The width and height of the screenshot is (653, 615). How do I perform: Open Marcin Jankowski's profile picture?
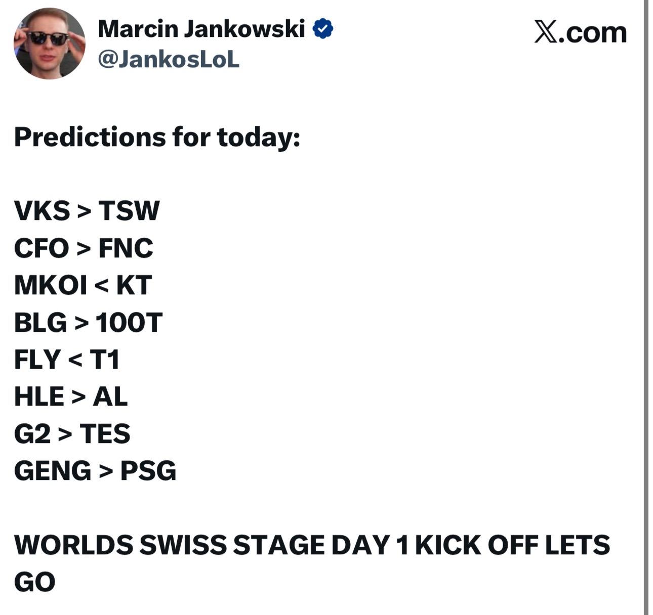tap(49, 44)
